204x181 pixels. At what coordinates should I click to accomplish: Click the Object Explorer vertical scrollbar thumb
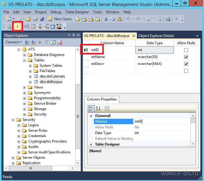[x=78, y=116]
